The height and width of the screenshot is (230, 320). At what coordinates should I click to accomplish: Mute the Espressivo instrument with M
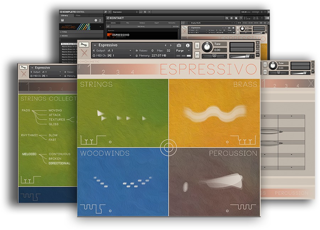(197, 55)
